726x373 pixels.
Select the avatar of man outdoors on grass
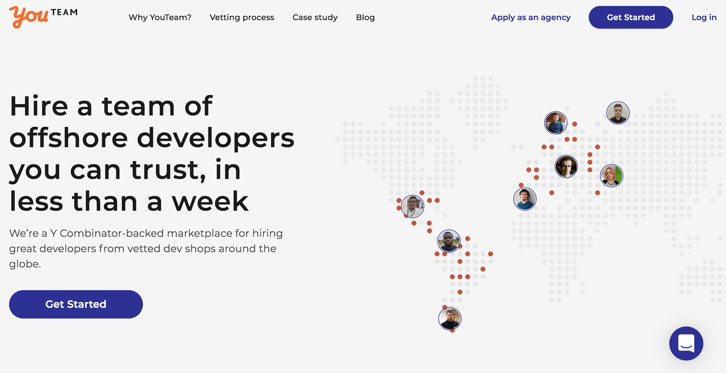(x=449, y=241)
